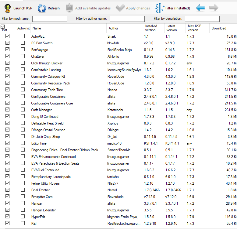The width and height of the screenshot is (237, 229).
Task: Click the 611.7 download size cell
Action: (231, 90)
